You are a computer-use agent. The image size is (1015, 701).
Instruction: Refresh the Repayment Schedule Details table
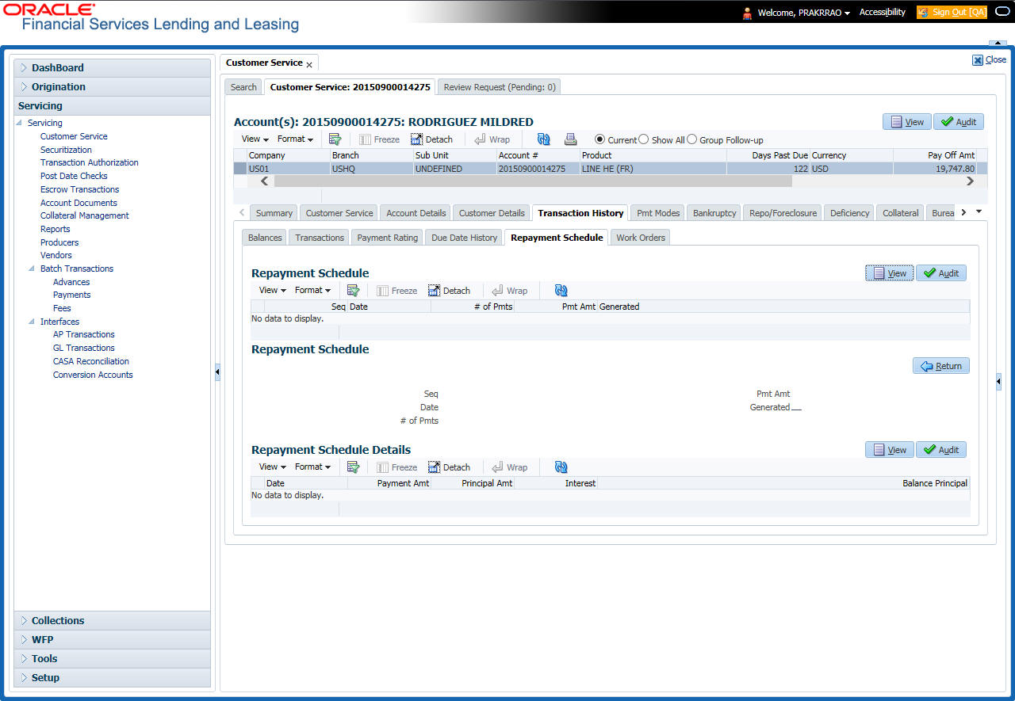(x=561, y=467)
